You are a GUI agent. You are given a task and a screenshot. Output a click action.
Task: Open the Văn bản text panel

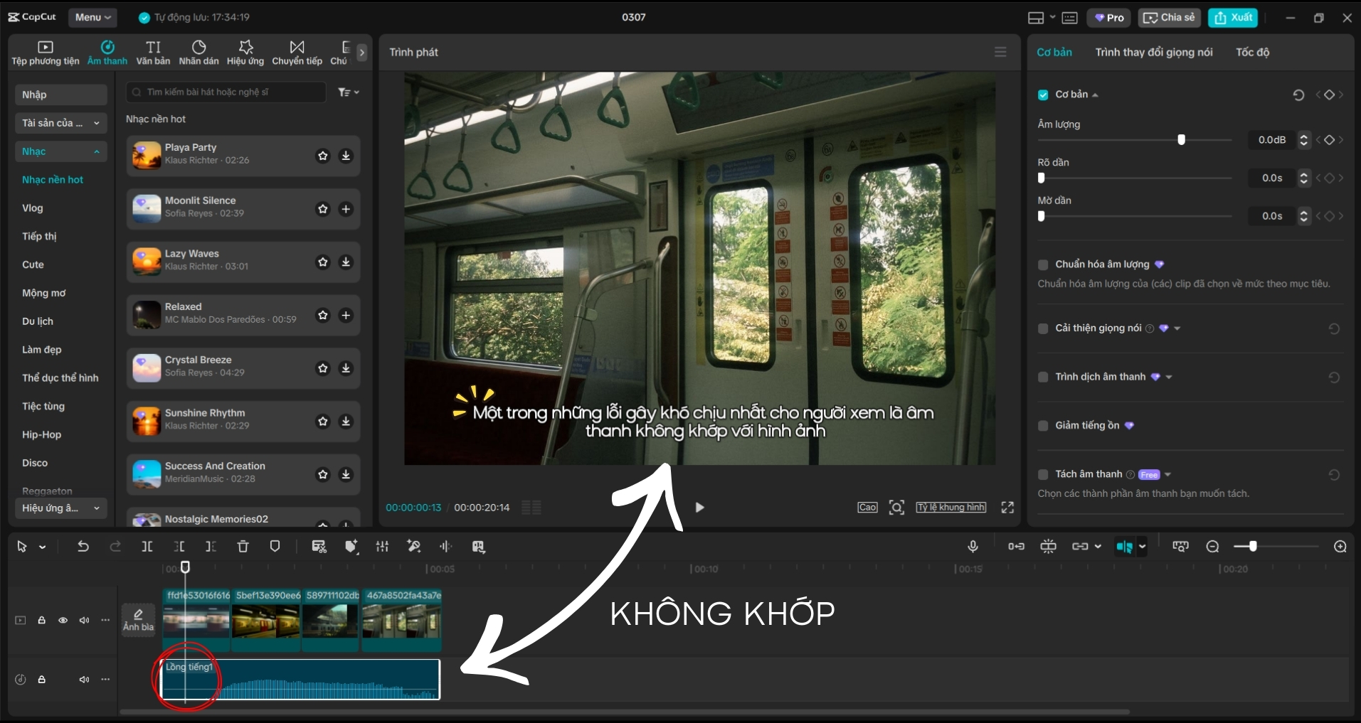pyautogui.click(x=153, y=53)
